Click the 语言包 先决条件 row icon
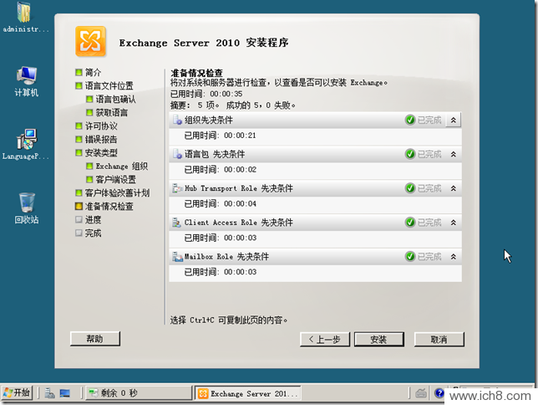This screenshot has width=538, height=405. pos(177,154)
